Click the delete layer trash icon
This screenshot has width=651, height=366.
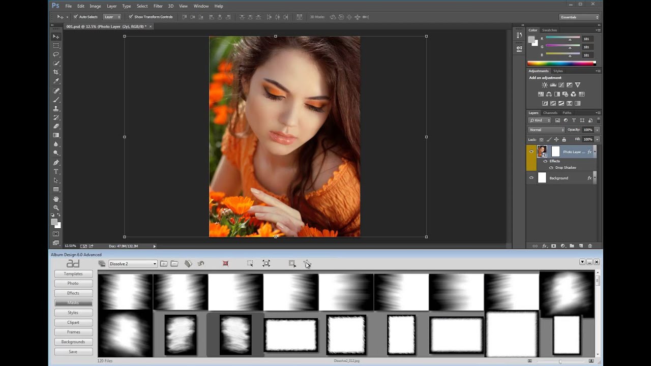pyautogui.click(x=590, y=246)
